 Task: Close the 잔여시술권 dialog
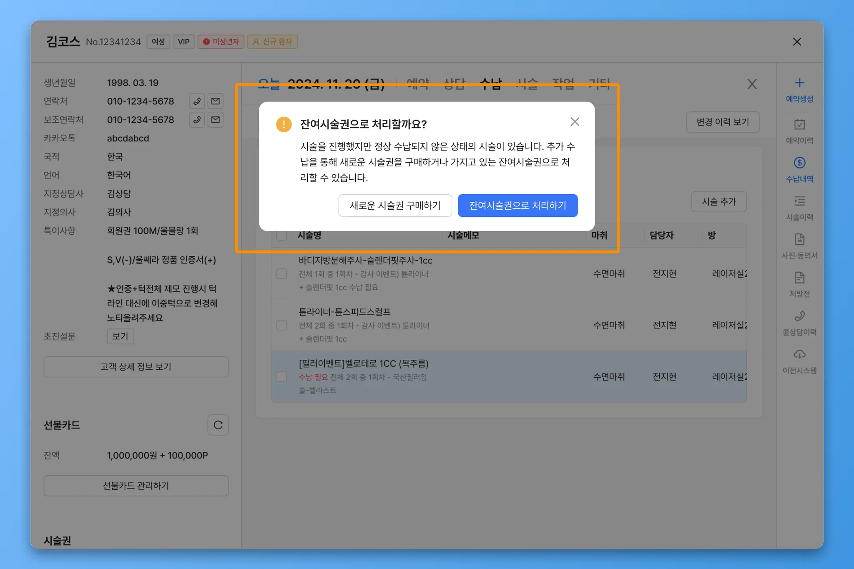click(575, 122)
